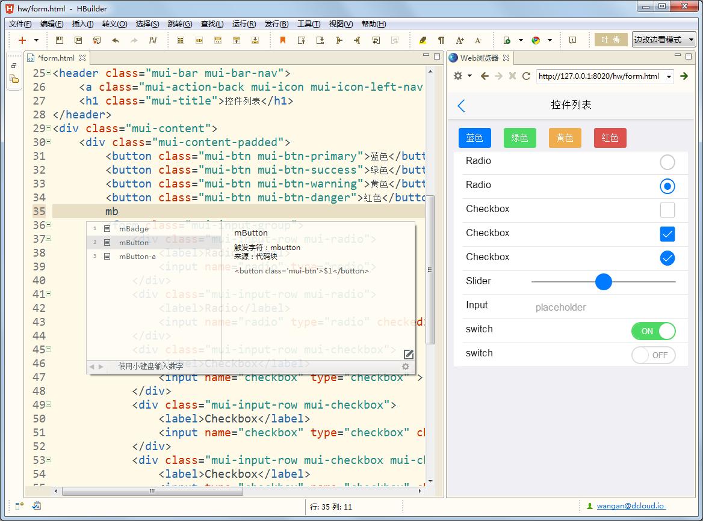Open the 文件(F) menu
The width and height of the screenshot is (703, 521).
pos(20,24)
